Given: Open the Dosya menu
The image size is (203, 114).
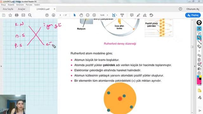Looking at the screenshot, I should [x=3, y=5].
